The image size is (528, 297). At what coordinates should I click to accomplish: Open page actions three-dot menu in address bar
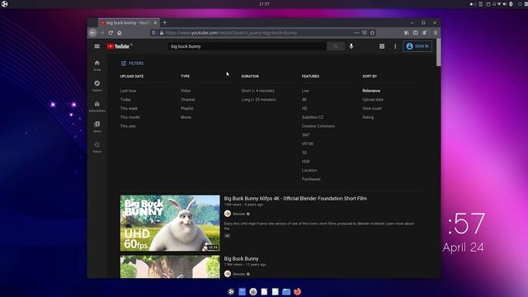click(x=356, y=33)
